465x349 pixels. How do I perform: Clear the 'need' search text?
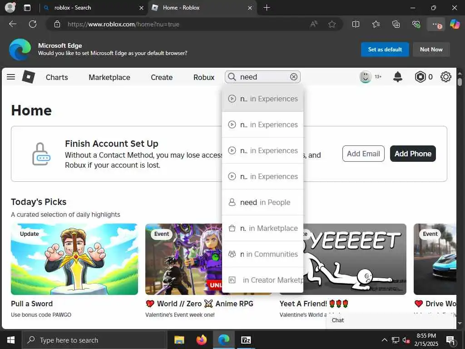click(294, 77)
